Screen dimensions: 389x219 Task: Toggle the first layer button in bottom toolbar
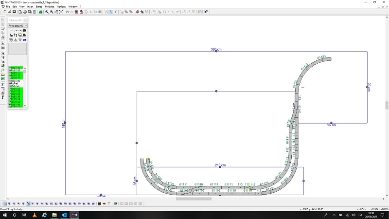[4, 203]
